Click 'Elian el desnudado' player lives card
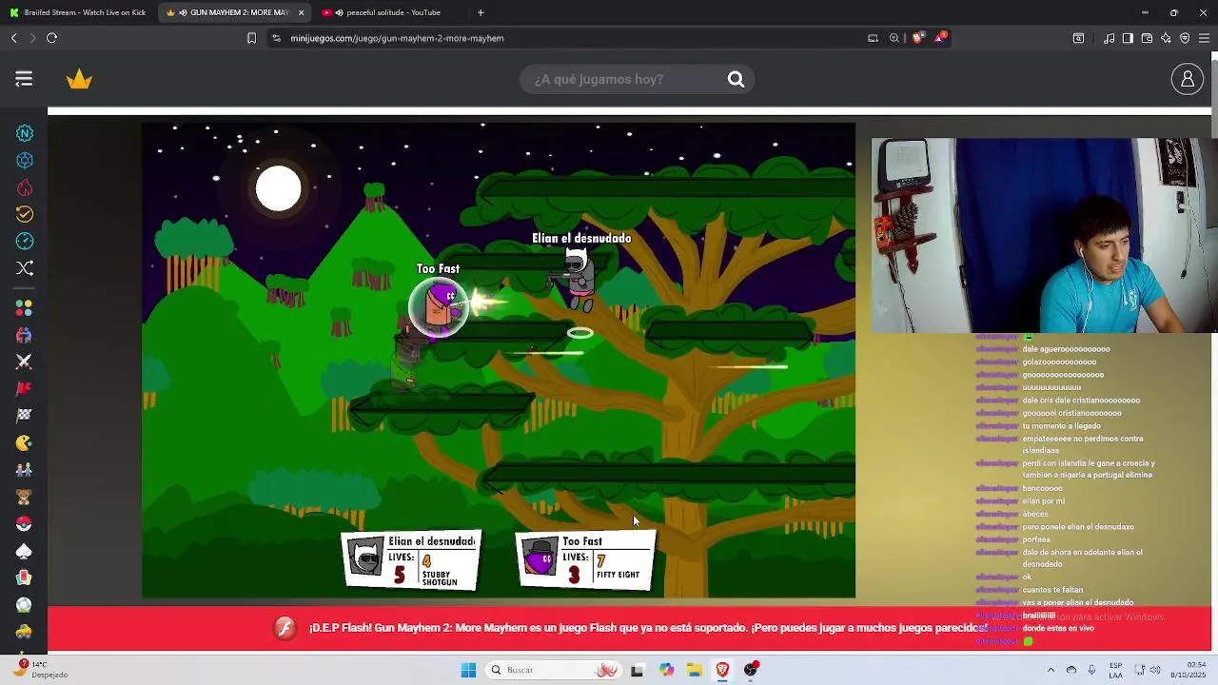This screenshot has width=1218, height=685. [411, 559]
